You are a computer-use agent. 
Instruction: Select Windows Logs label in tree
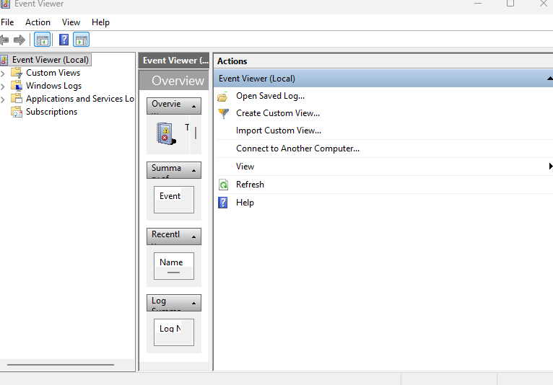53,86
